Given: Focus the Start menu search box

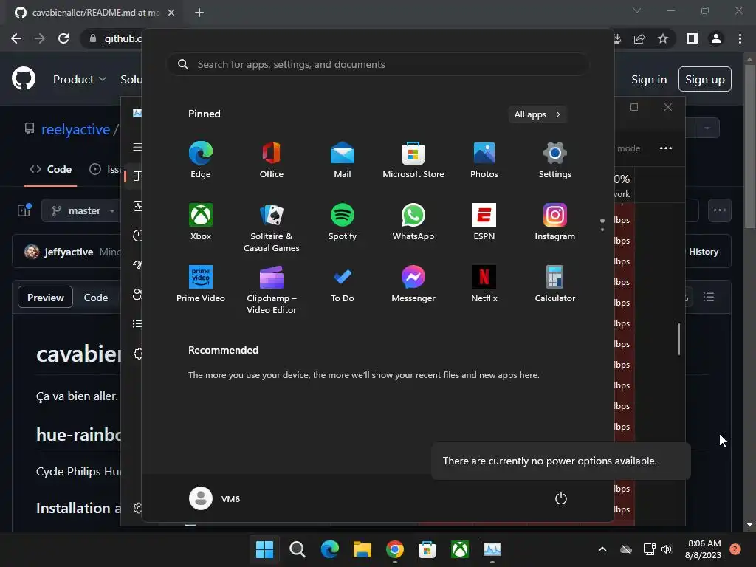Looking at the screenshot, I should [x=378, y=64].
